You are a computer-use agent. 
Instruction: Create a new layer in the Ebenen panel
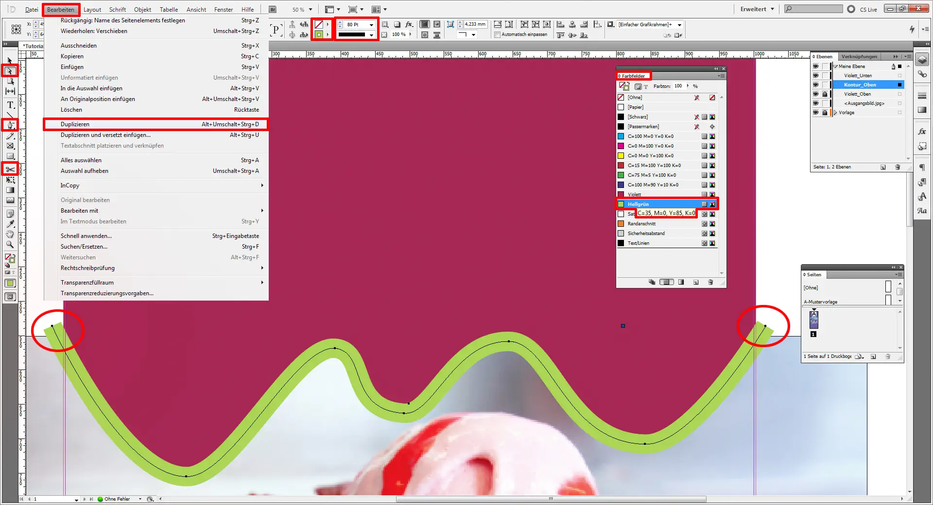click(x=883, y=167)
